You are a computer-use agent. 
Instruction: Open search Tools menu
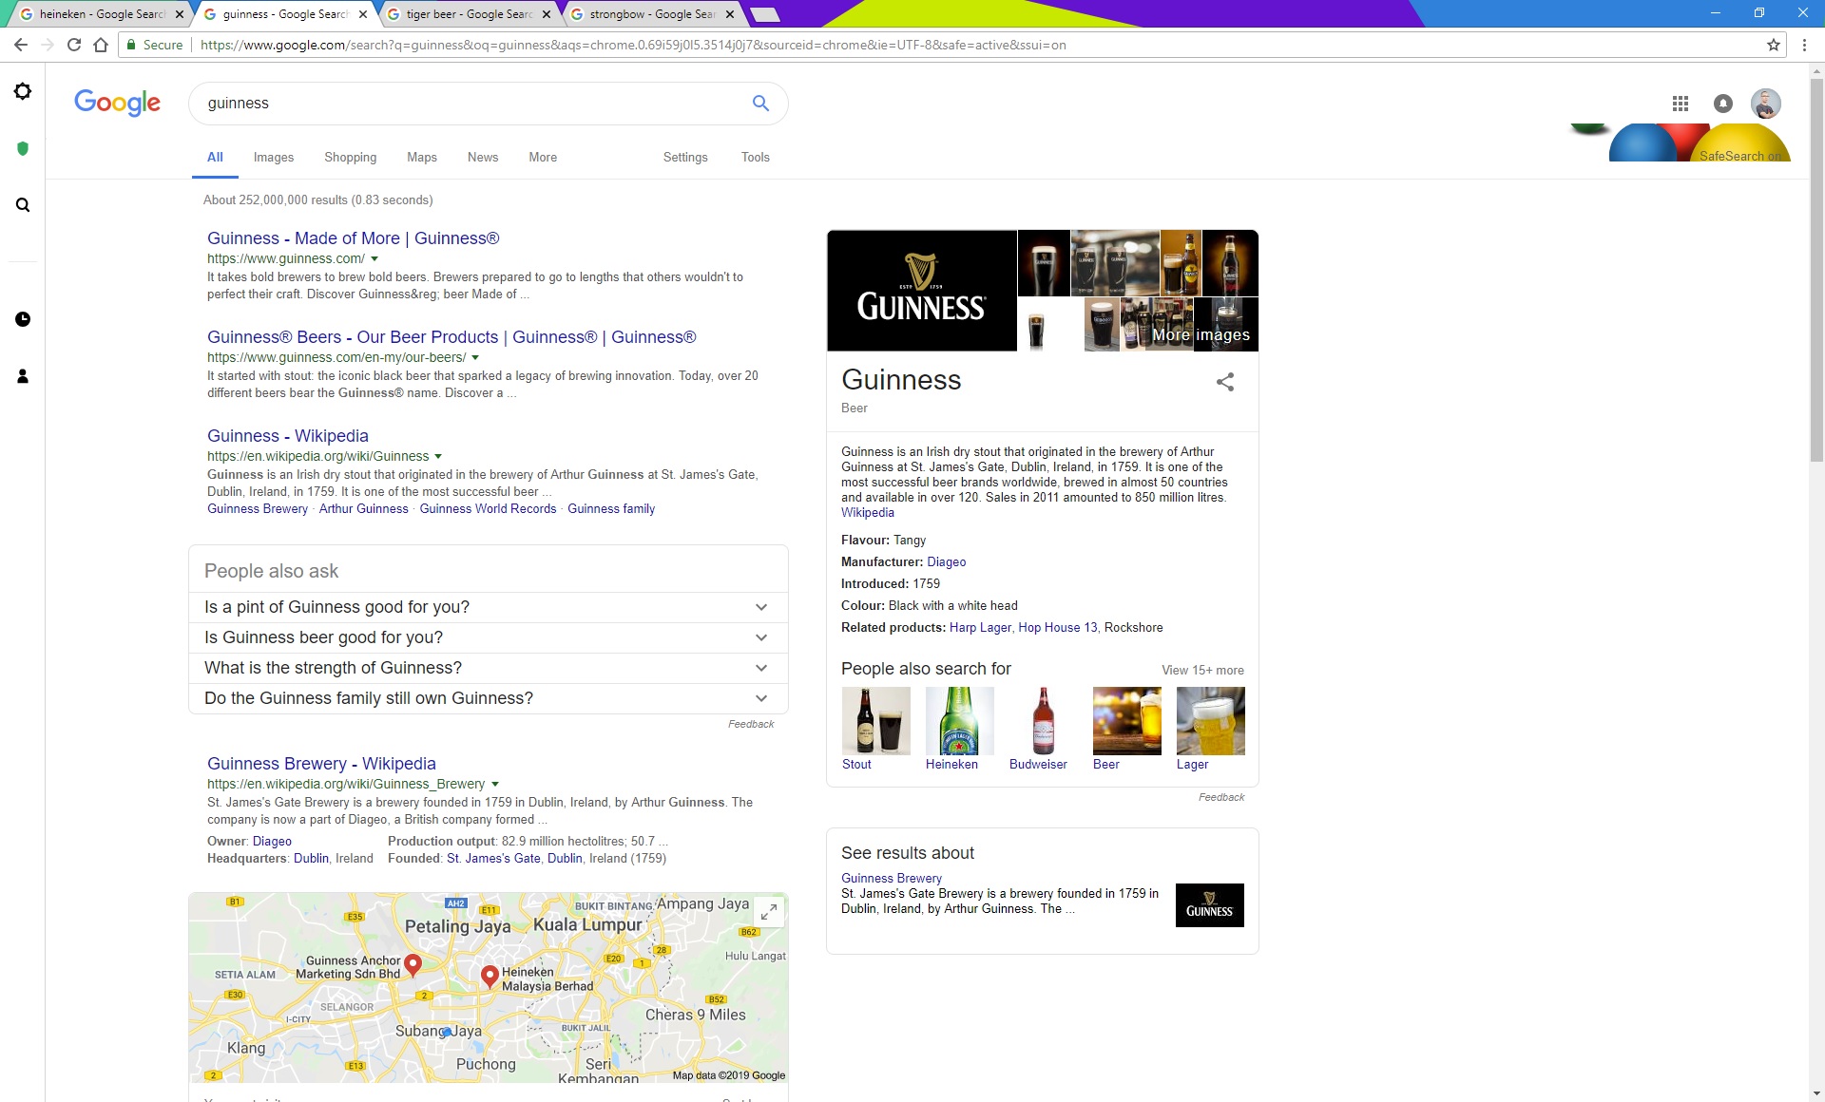click(756, 157)
